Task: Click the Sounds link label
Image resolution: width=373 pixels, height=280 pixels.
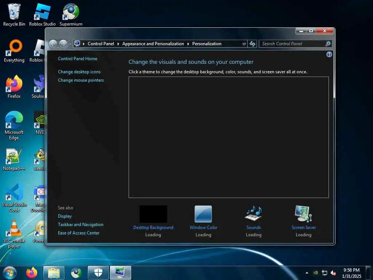Action: click(254, 227)
